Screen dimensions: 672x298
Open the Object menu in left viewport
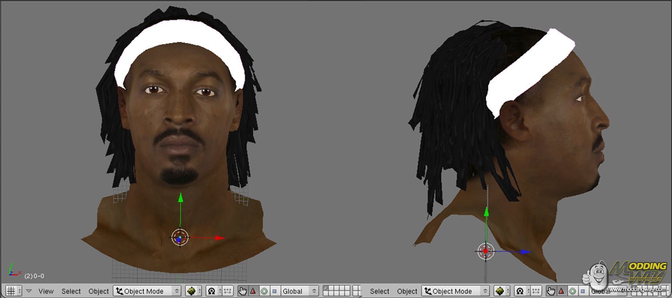(x=98, y=291)
